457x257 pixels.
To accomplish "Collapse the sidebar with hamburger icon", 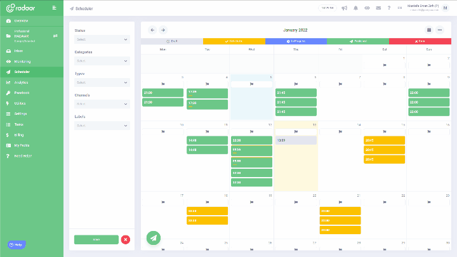I will (54, 8).
